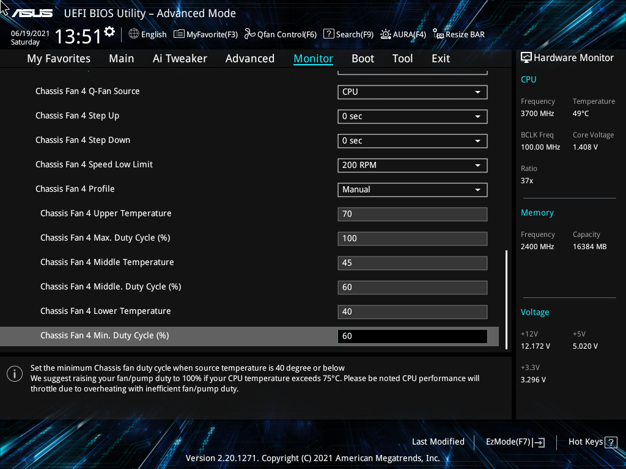The height and width of the screenshot is (469, 626).
Task: Switch to the Boot tab
Action: point(363,58)
